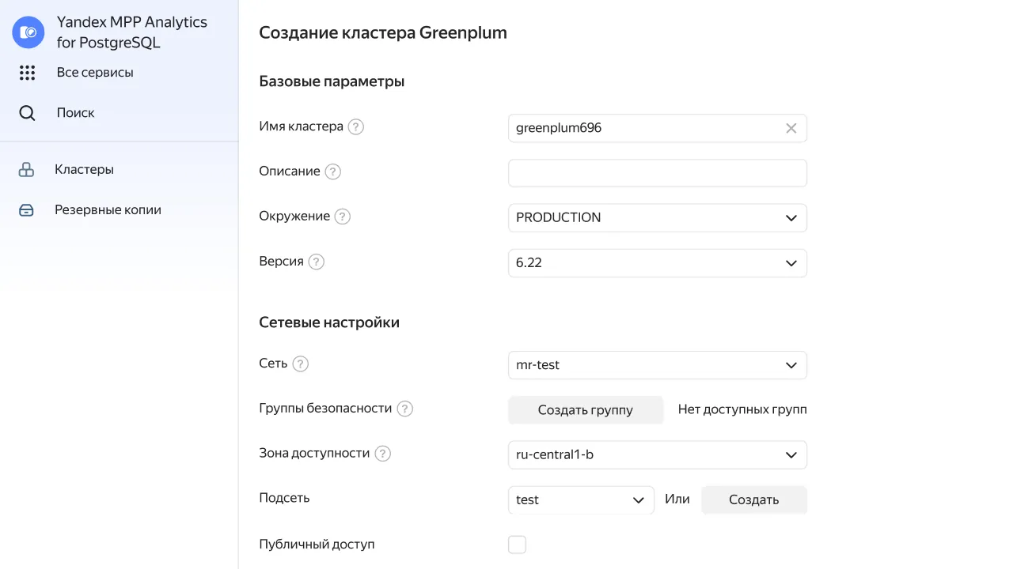Click the Backups sidebar icon
Screen dimensions: 1013x569
point(26,210)
